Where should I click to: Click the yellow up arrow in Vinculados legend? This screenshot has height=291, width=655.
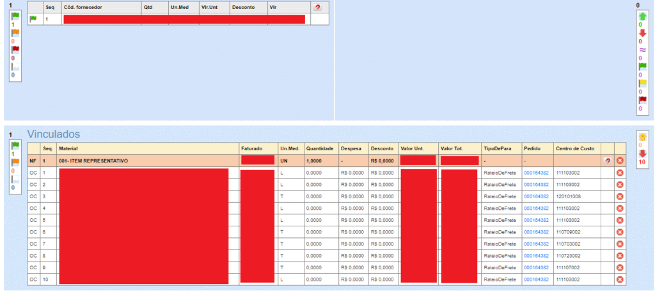click(x=642, y=137)
